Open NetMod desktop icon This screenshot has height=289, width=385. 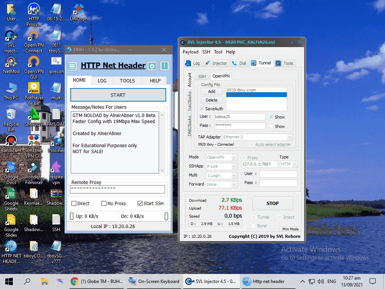[x=11, y=65]
